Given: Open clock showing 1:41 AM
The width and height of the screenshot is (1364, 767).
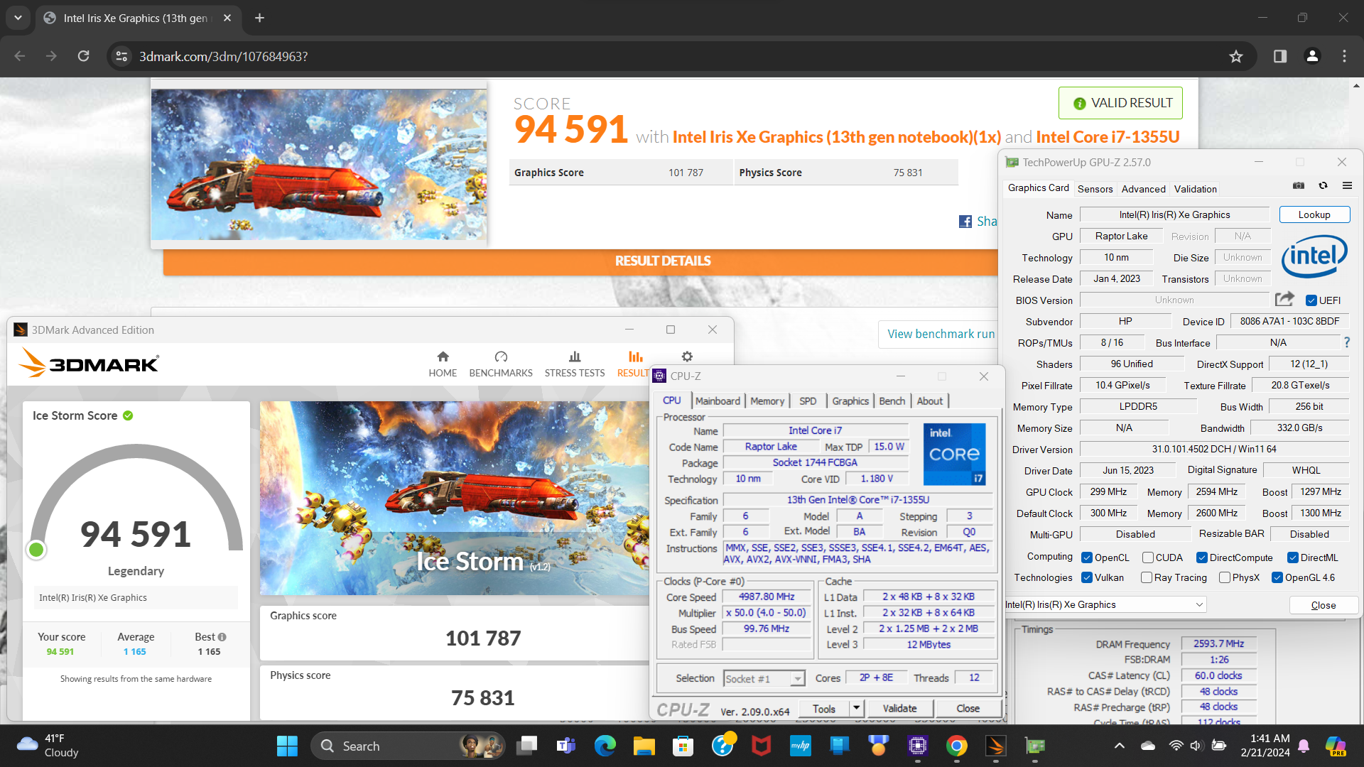Looking at the screenshot, I should 1265,746.
